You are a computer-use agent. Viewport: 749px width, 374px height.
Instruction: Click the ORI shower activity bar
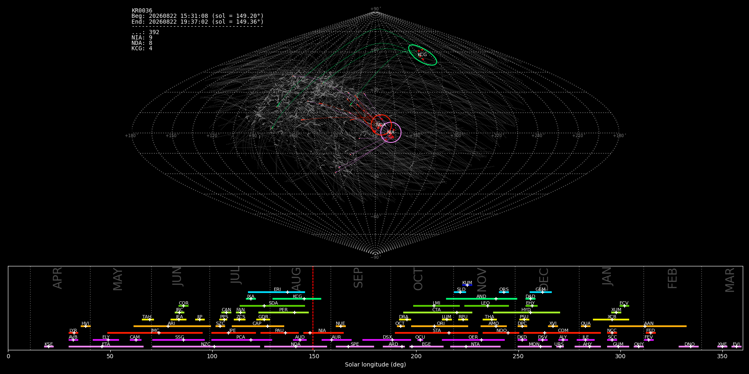[x=439, y=326]
